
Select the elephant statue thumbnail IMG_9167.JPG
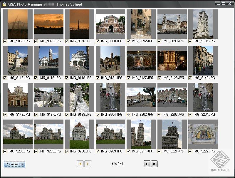click(x=48, y=97)
